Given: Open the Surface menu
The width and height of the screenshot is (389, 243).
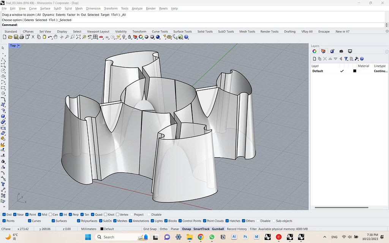Looking at the screenshot, I should pyautogui.click(x=45, y=8).
